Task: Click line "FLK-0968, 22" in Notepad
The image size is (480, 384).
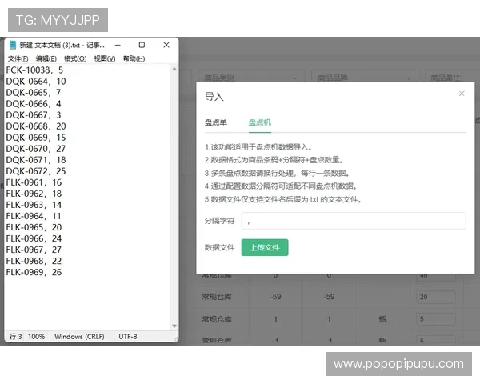Action: click(34, 261)
